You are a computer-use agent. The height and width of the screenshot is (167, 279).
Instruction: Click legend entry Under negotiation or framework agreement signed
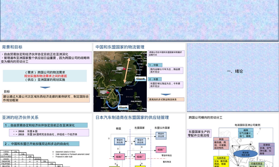click(x=71, y=154)
